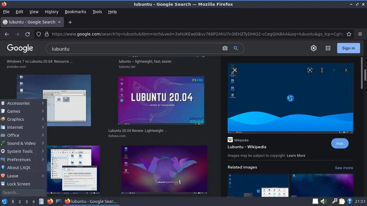The height and width of the screenshot is (206, 367).
Task: Expand the Office submenu
Action: [x=23, y=135]
